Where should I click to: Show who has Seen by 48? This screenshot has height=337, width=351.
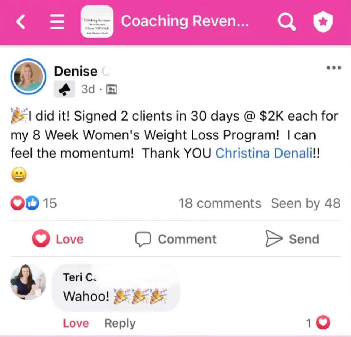pos(306,203)
